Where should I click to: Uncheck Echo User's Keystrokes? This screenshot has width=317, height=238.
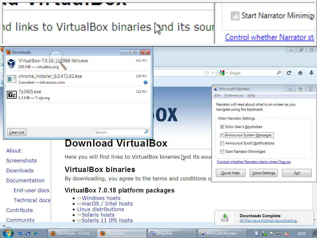(x=222, y=127)
